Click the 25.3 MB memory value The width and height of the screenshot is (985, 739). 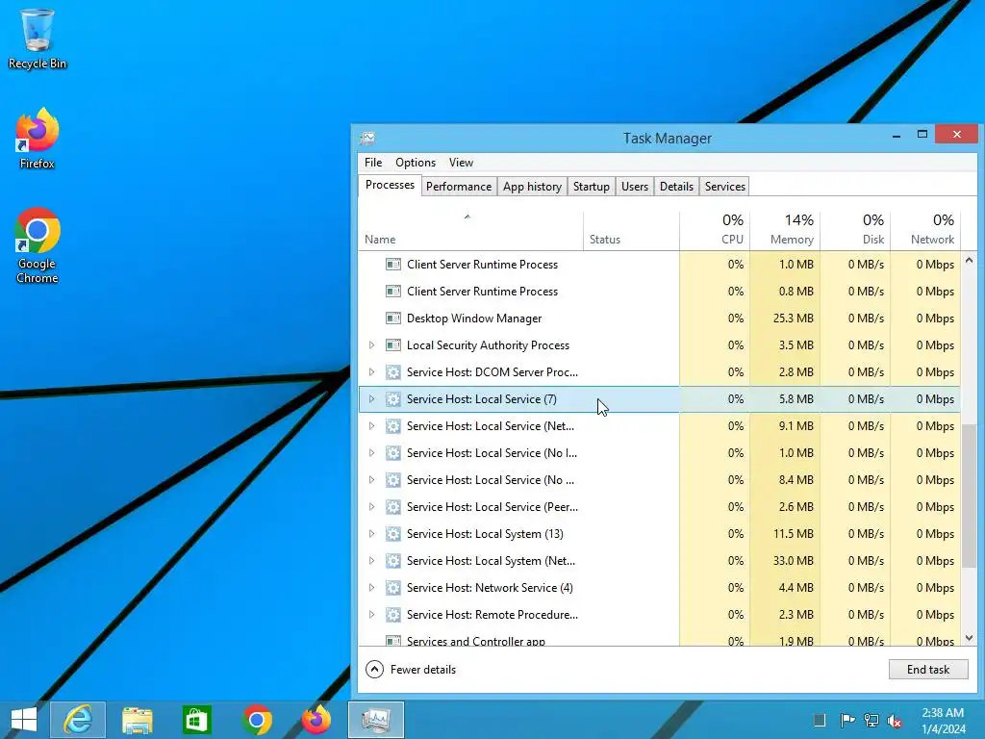pyautogui.click(x=794, y=319)
